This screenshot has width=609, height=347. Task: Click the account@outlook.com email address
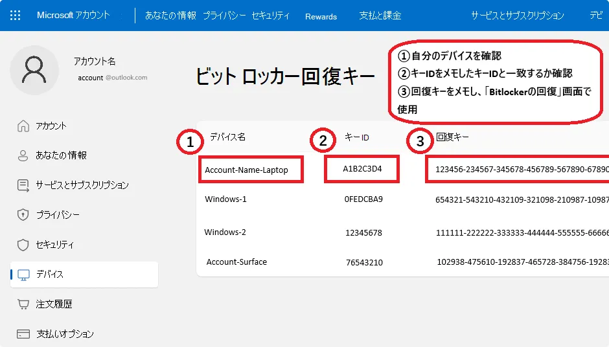pyautogui.click(x=113, y=78)
